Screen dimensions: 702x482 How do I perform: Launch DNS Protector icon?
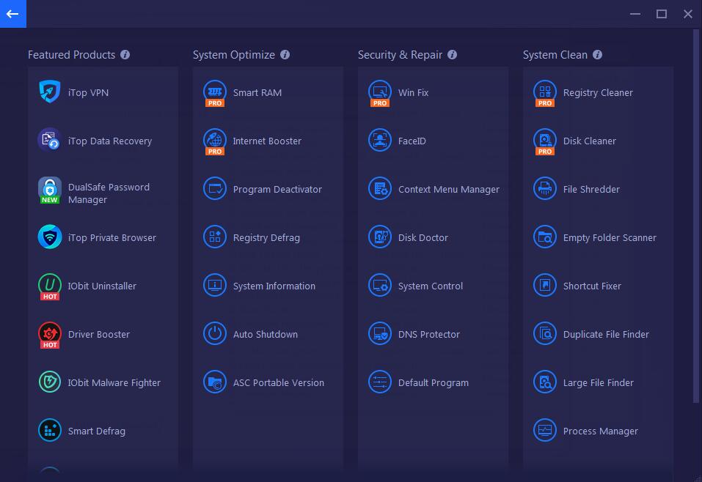coord(380,333)
